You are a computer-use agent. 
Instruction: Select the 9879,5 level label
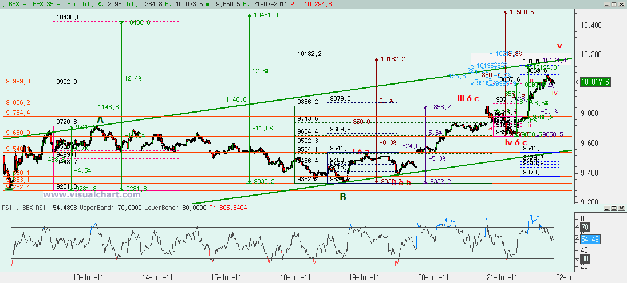click(x=340, y=98)
